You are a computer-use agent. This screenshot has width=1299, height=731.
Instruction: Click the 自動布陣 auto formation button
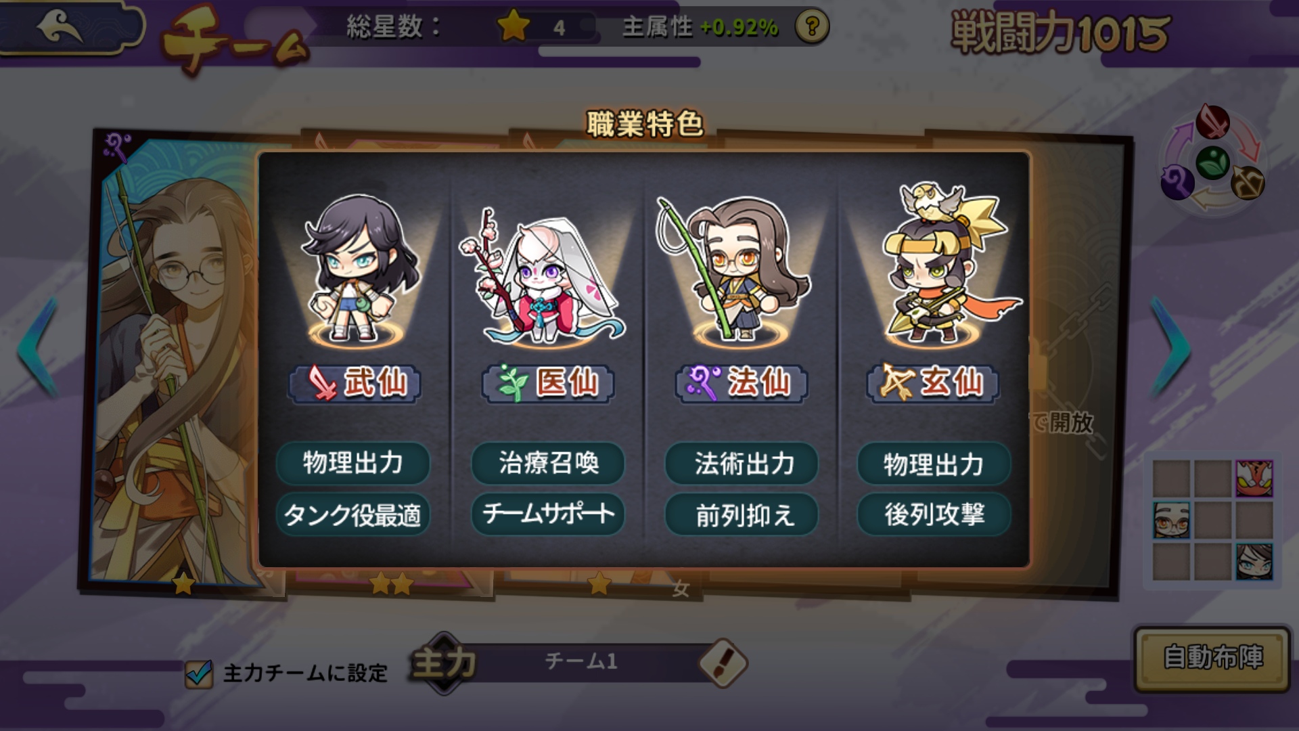coord(1212,658)
